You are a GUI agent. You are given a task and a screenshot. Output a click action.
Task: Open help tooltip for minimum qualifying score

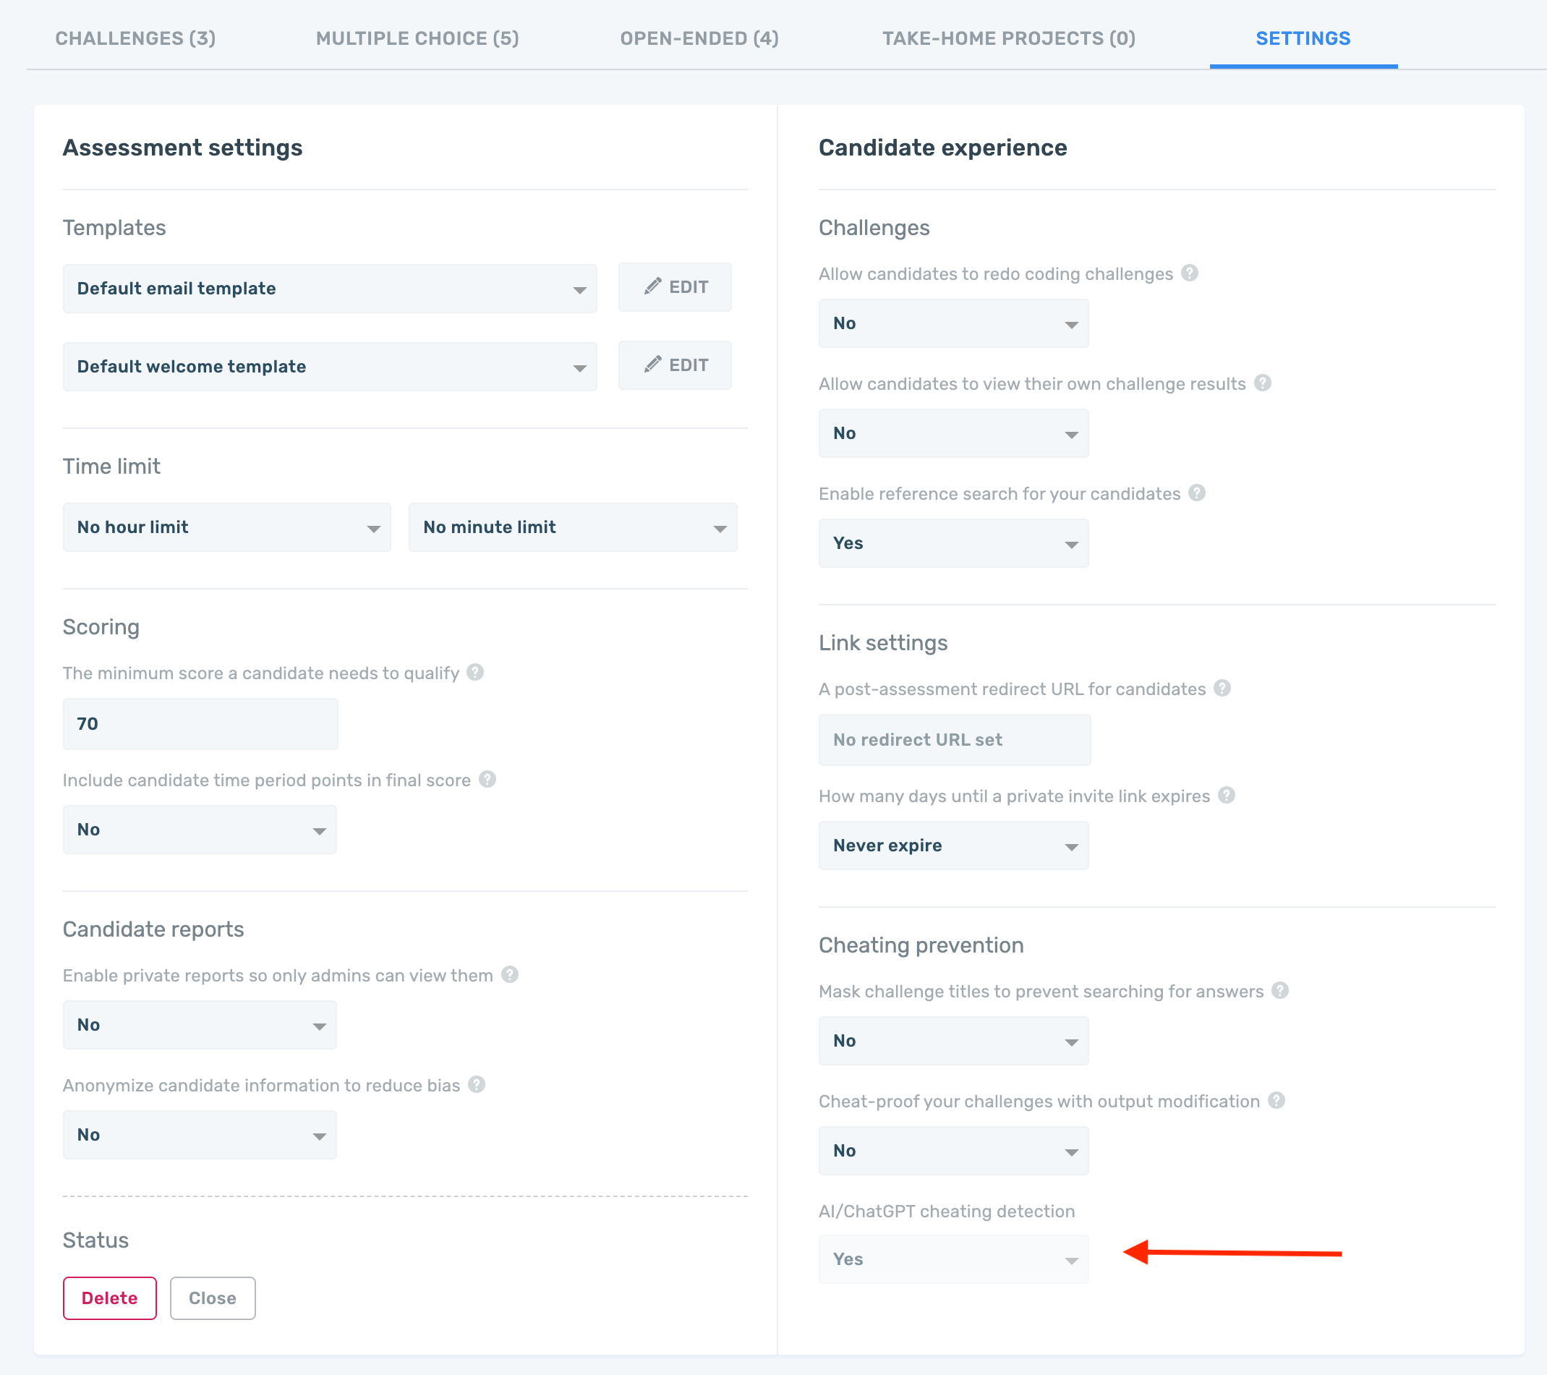coord(474,672)
